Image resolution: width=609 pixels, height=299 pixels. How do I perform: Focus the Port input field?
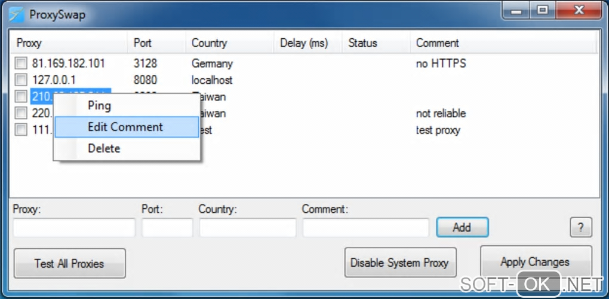coord(167,228)
